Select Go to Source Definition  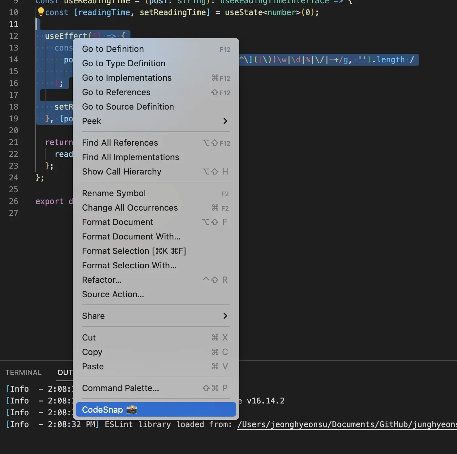(x=128, y=107)
